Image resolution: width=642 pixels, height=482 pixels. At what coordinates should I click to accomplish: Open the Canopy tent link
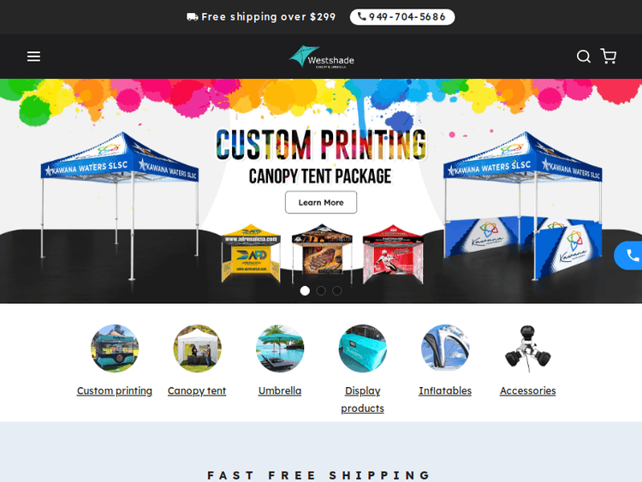pyautogui.click(x=197, y=390)
